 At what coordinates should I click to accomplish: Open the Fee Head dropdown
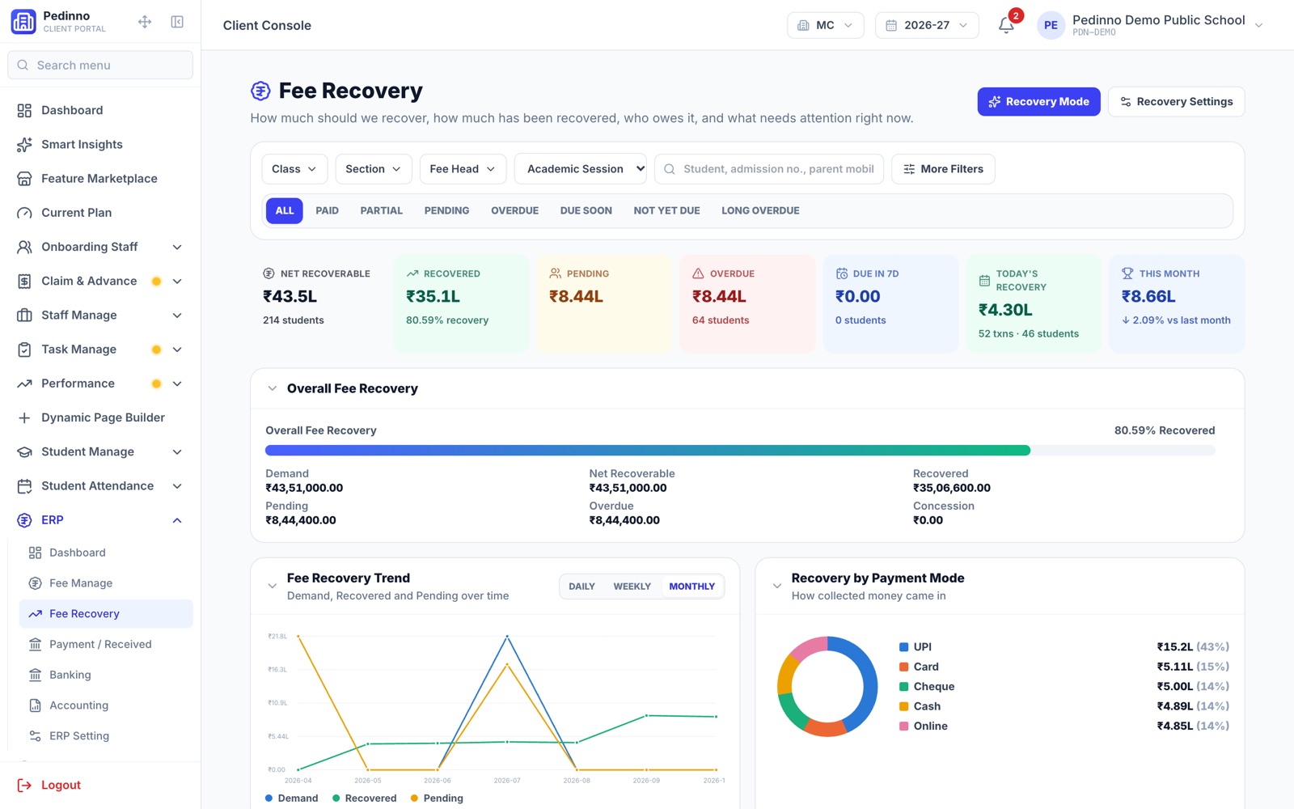(x=463, y=169)
